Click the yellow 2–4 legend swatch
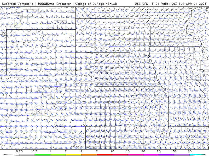Image resolution: width=209 pixels, height=156 pixels. pyautogui.click(x=73, y=155)
